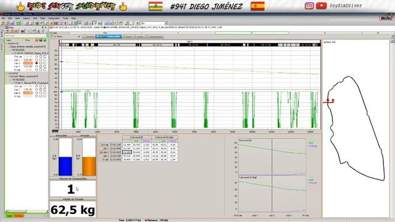395x222 pixels.
Task: Open the Edit menu
Action: [10, 18]
